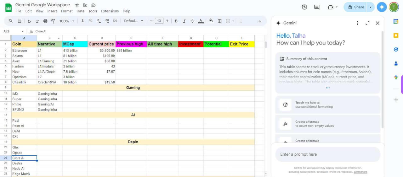Move document using the folder icon

(85, 5)
